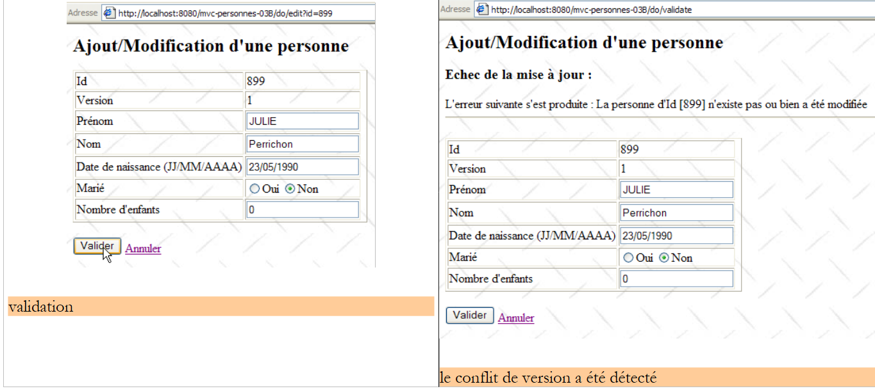Click the page icon in the do/validate address bar

coord(482,9)
